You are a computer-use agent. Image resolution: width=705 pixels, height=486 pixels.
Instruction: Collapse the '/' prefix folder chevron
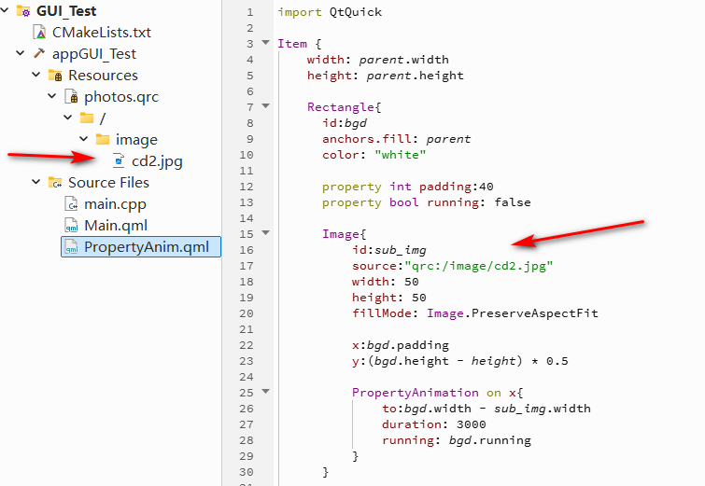pos(68,118)
